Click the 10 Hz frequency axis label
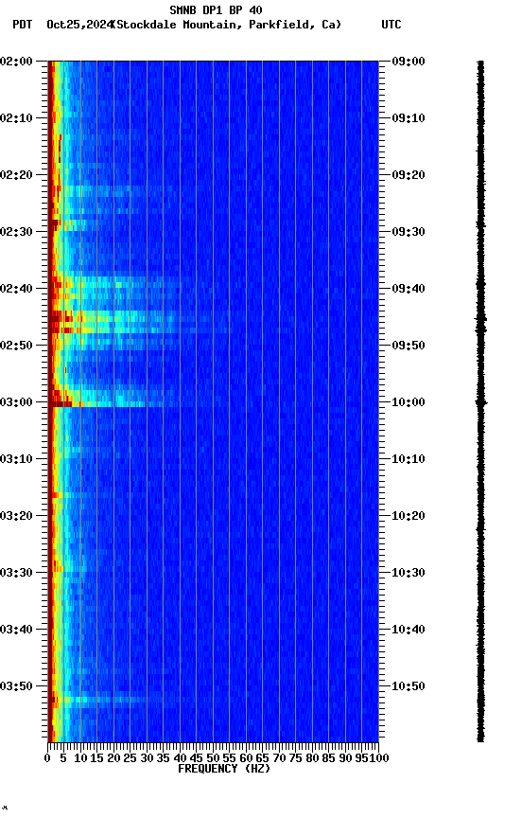Screen dimensions: 522x818 coord(80,758)
